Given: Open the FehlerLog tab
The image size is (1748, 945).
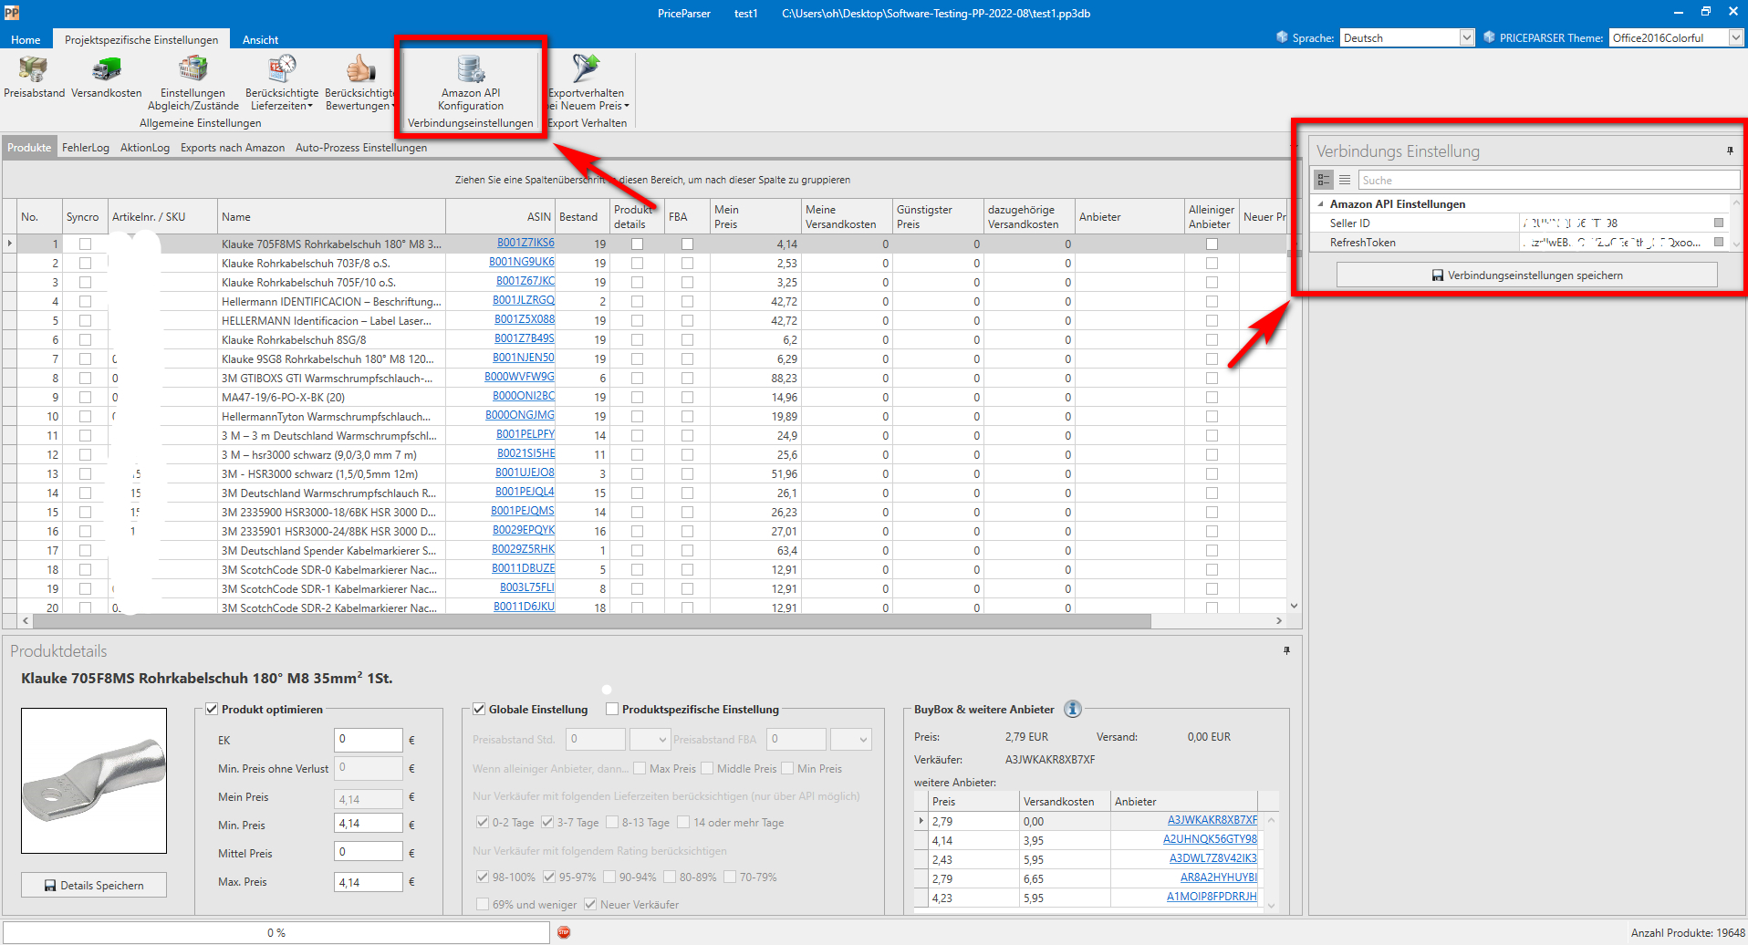Looking at the screenshot, I should pos(86,147).
